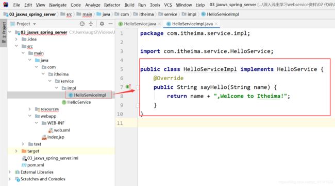
Task: Open the View menu
Action: pyautogui.click(x=40, y=5)
